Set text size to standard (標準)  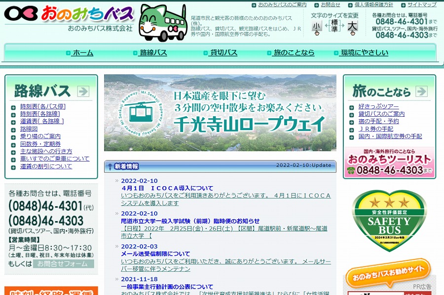(x=334, y=26)
